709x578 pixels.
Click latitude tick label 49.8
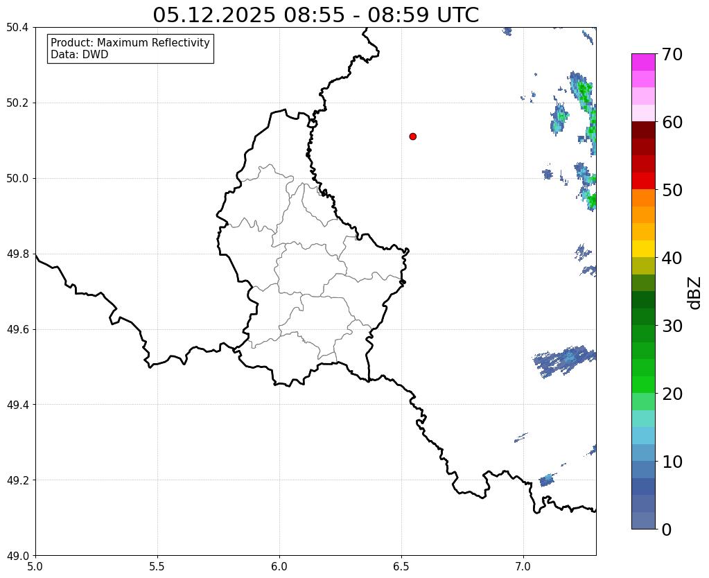[17, 254]
